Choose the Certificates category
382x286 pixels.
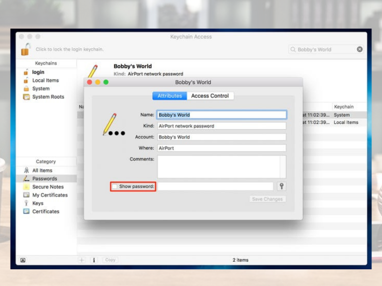(x=46, y=212)
